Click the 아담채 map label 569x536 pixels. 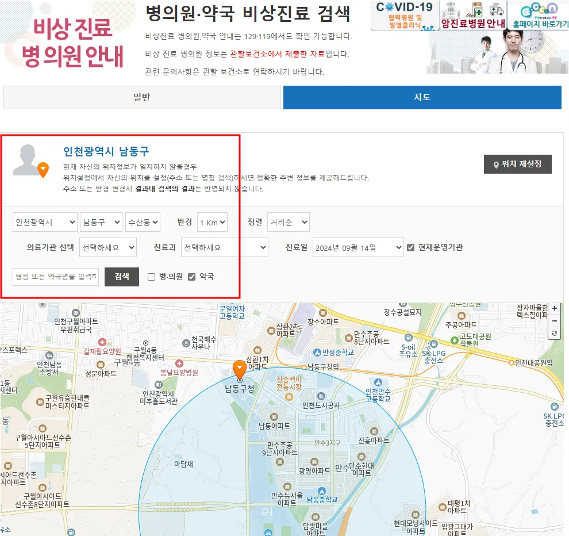pos(183,464)
